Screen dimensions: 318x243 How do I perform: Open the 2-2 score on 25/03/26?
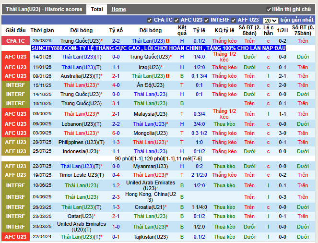116,41
